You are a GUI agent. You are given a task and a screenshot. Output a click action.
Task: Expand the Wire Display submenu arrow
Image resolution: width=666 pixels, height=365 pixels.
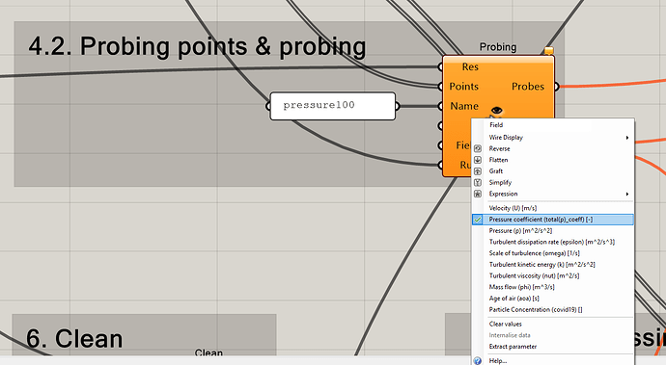coord(627,138)
